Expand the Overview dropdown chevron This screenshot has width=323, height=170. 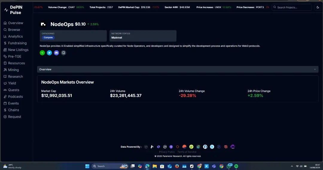[x=315, y=69]
